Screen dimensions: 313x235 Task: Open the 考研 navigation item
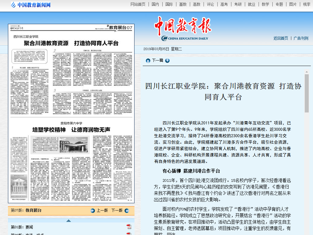point(238,4)
